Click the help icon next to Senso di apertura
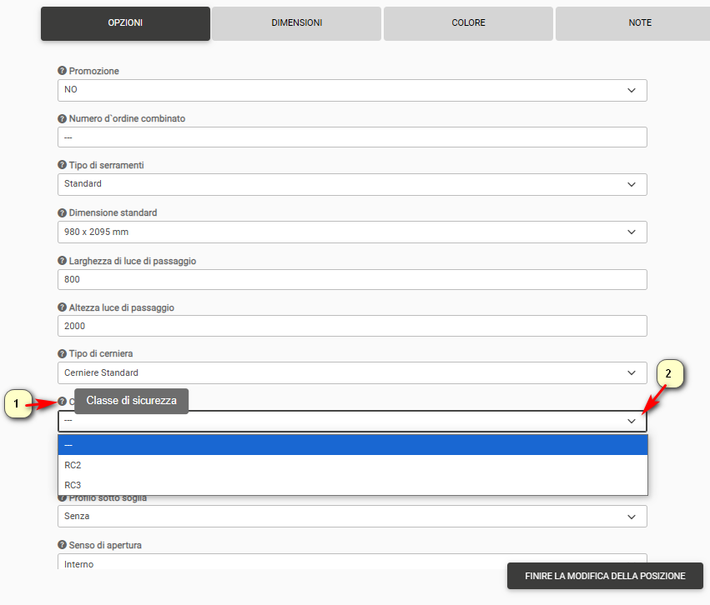Image resolution: width=710 pixels, height=605 pixels. (x=62, y=546)
